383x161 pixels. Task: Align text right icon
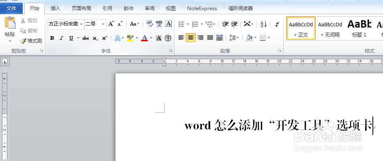point(200,38)
